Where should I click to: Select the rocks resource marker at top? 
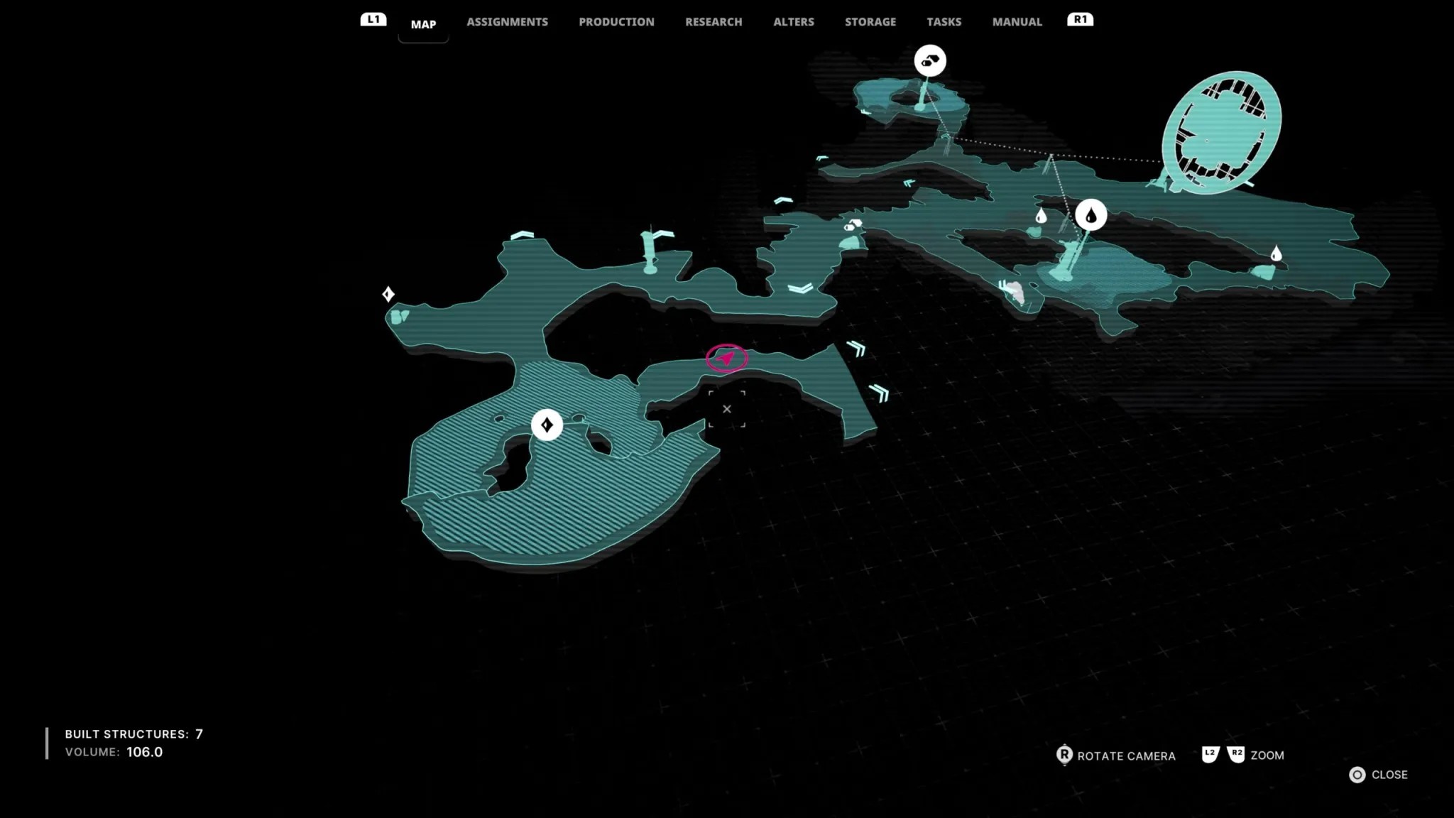pyautogui.click(x=930, y=61)
